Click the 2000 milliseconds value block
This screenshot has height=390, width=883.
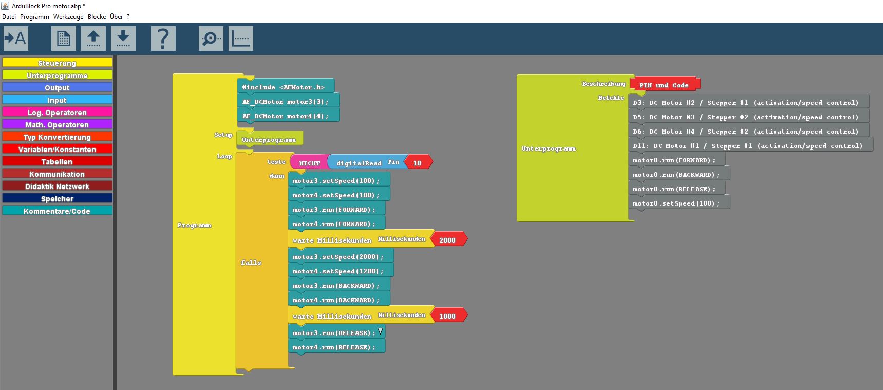click(x=447, y=240)
